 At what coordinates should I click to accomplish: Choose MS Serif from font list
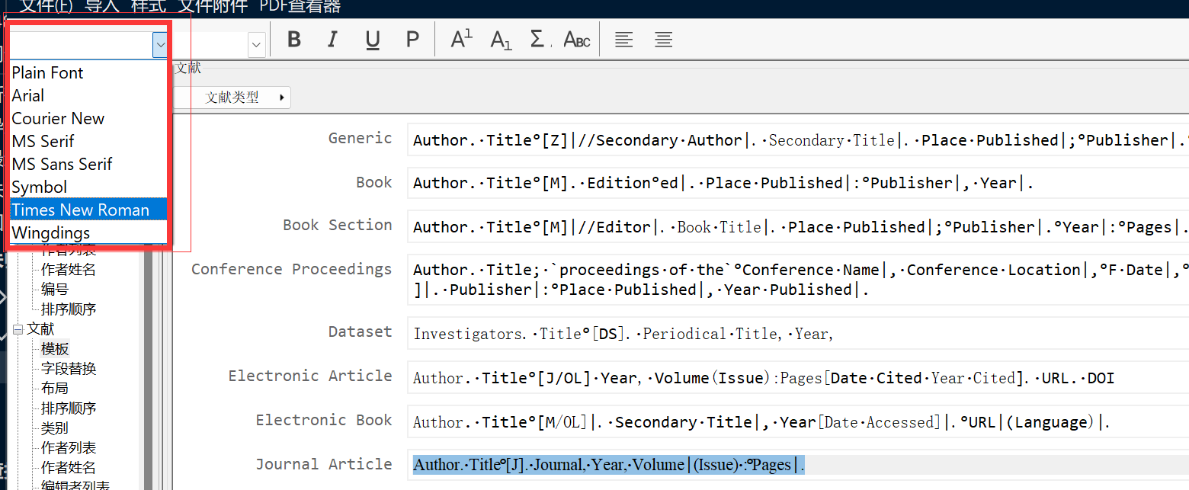[x=88, y=141]
